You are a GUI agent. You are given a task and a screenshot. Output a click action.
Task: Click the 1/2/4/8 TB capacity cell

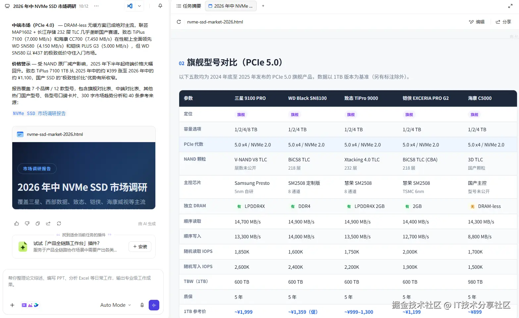[x=246, y=130]
